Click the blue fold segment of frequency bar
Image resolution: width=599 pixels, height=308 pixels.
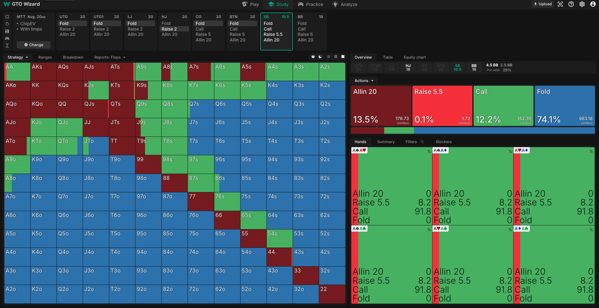pyautogui.click(x=504, y=131)
